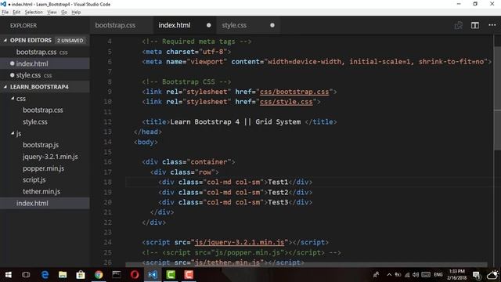Click the title text Learn Bootstrap 4

(x=205, y=122)
